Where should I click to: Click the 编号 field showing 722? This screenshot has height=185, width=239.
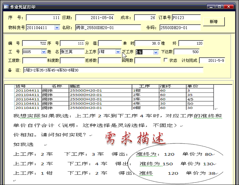coord(35,43)
